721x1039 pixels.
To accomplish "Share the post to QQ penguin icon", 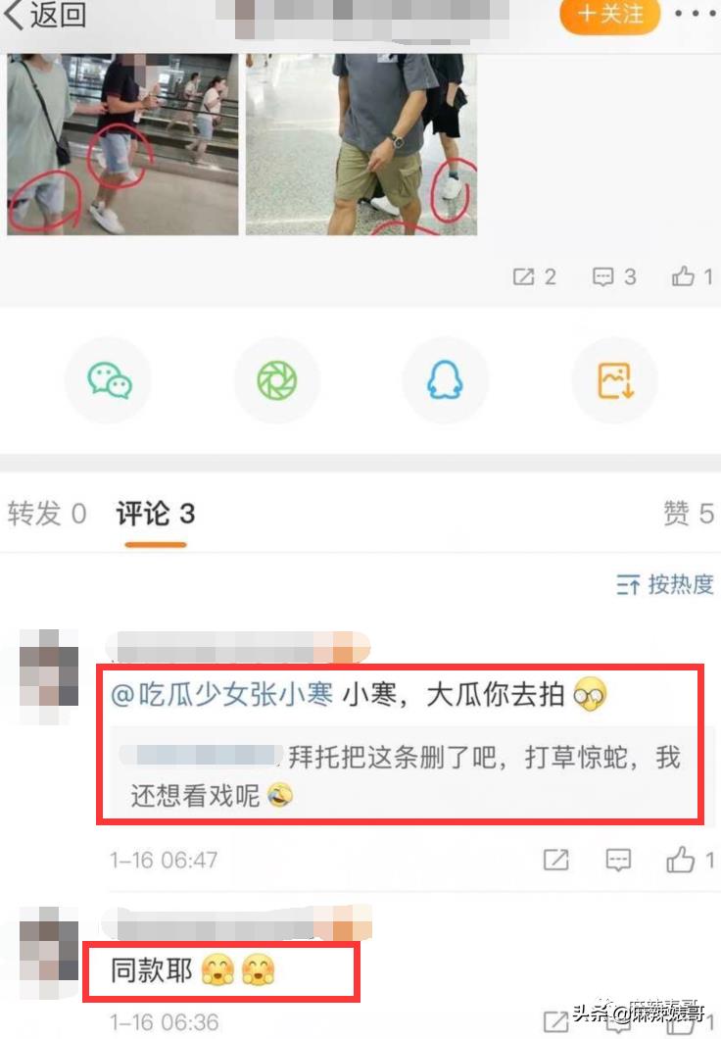I will pos(445,380).
